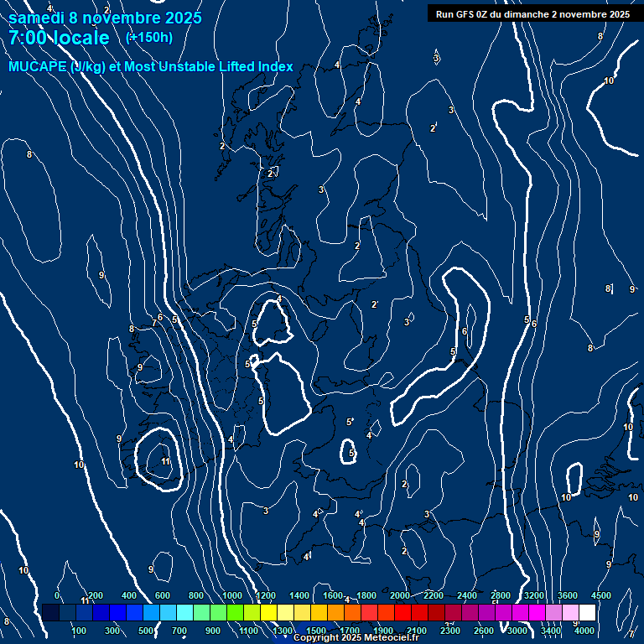Select the '600' legend value
644x644 pixels.
pos(162,595)
